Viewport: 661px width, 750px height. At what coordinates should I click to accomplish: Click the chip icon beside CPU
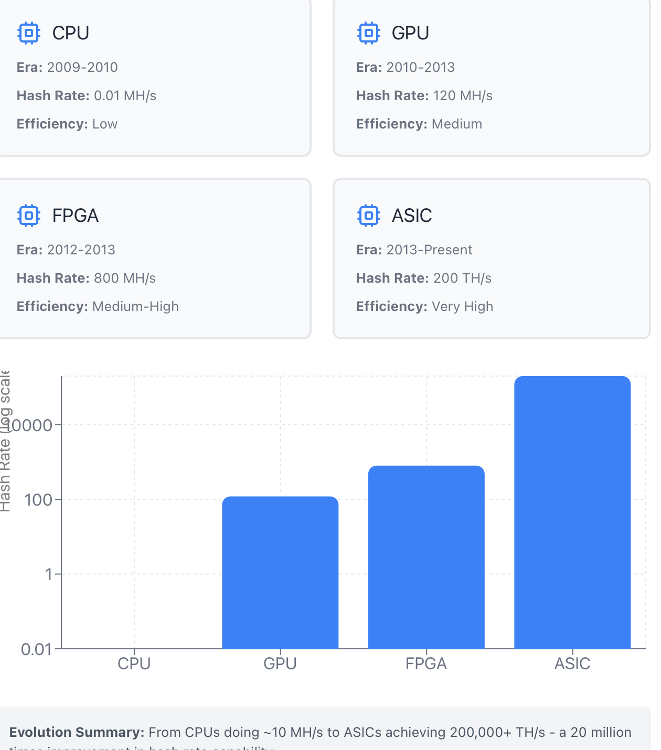(x=29, y=33)
